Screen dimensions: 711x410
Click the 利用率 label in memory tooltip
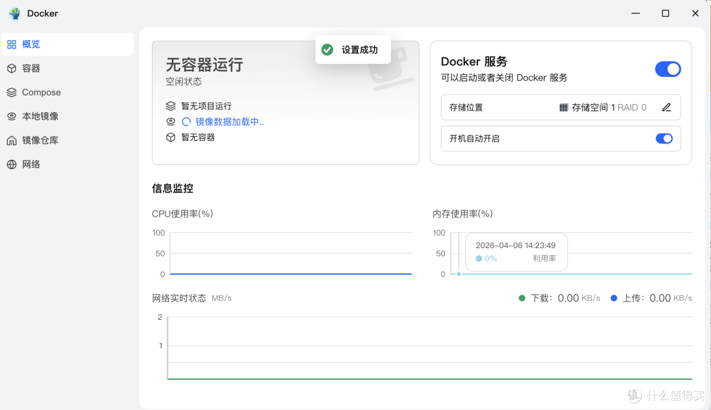click(x=544, y=259)
